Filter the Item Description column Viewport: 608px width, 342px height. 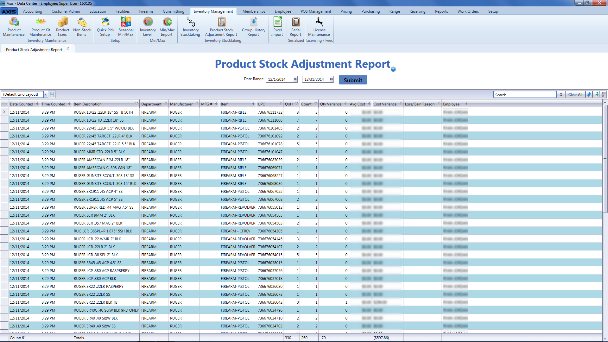coord(136,104)
